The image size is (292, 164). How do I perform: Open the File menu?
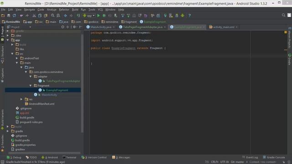coord(3,10)
